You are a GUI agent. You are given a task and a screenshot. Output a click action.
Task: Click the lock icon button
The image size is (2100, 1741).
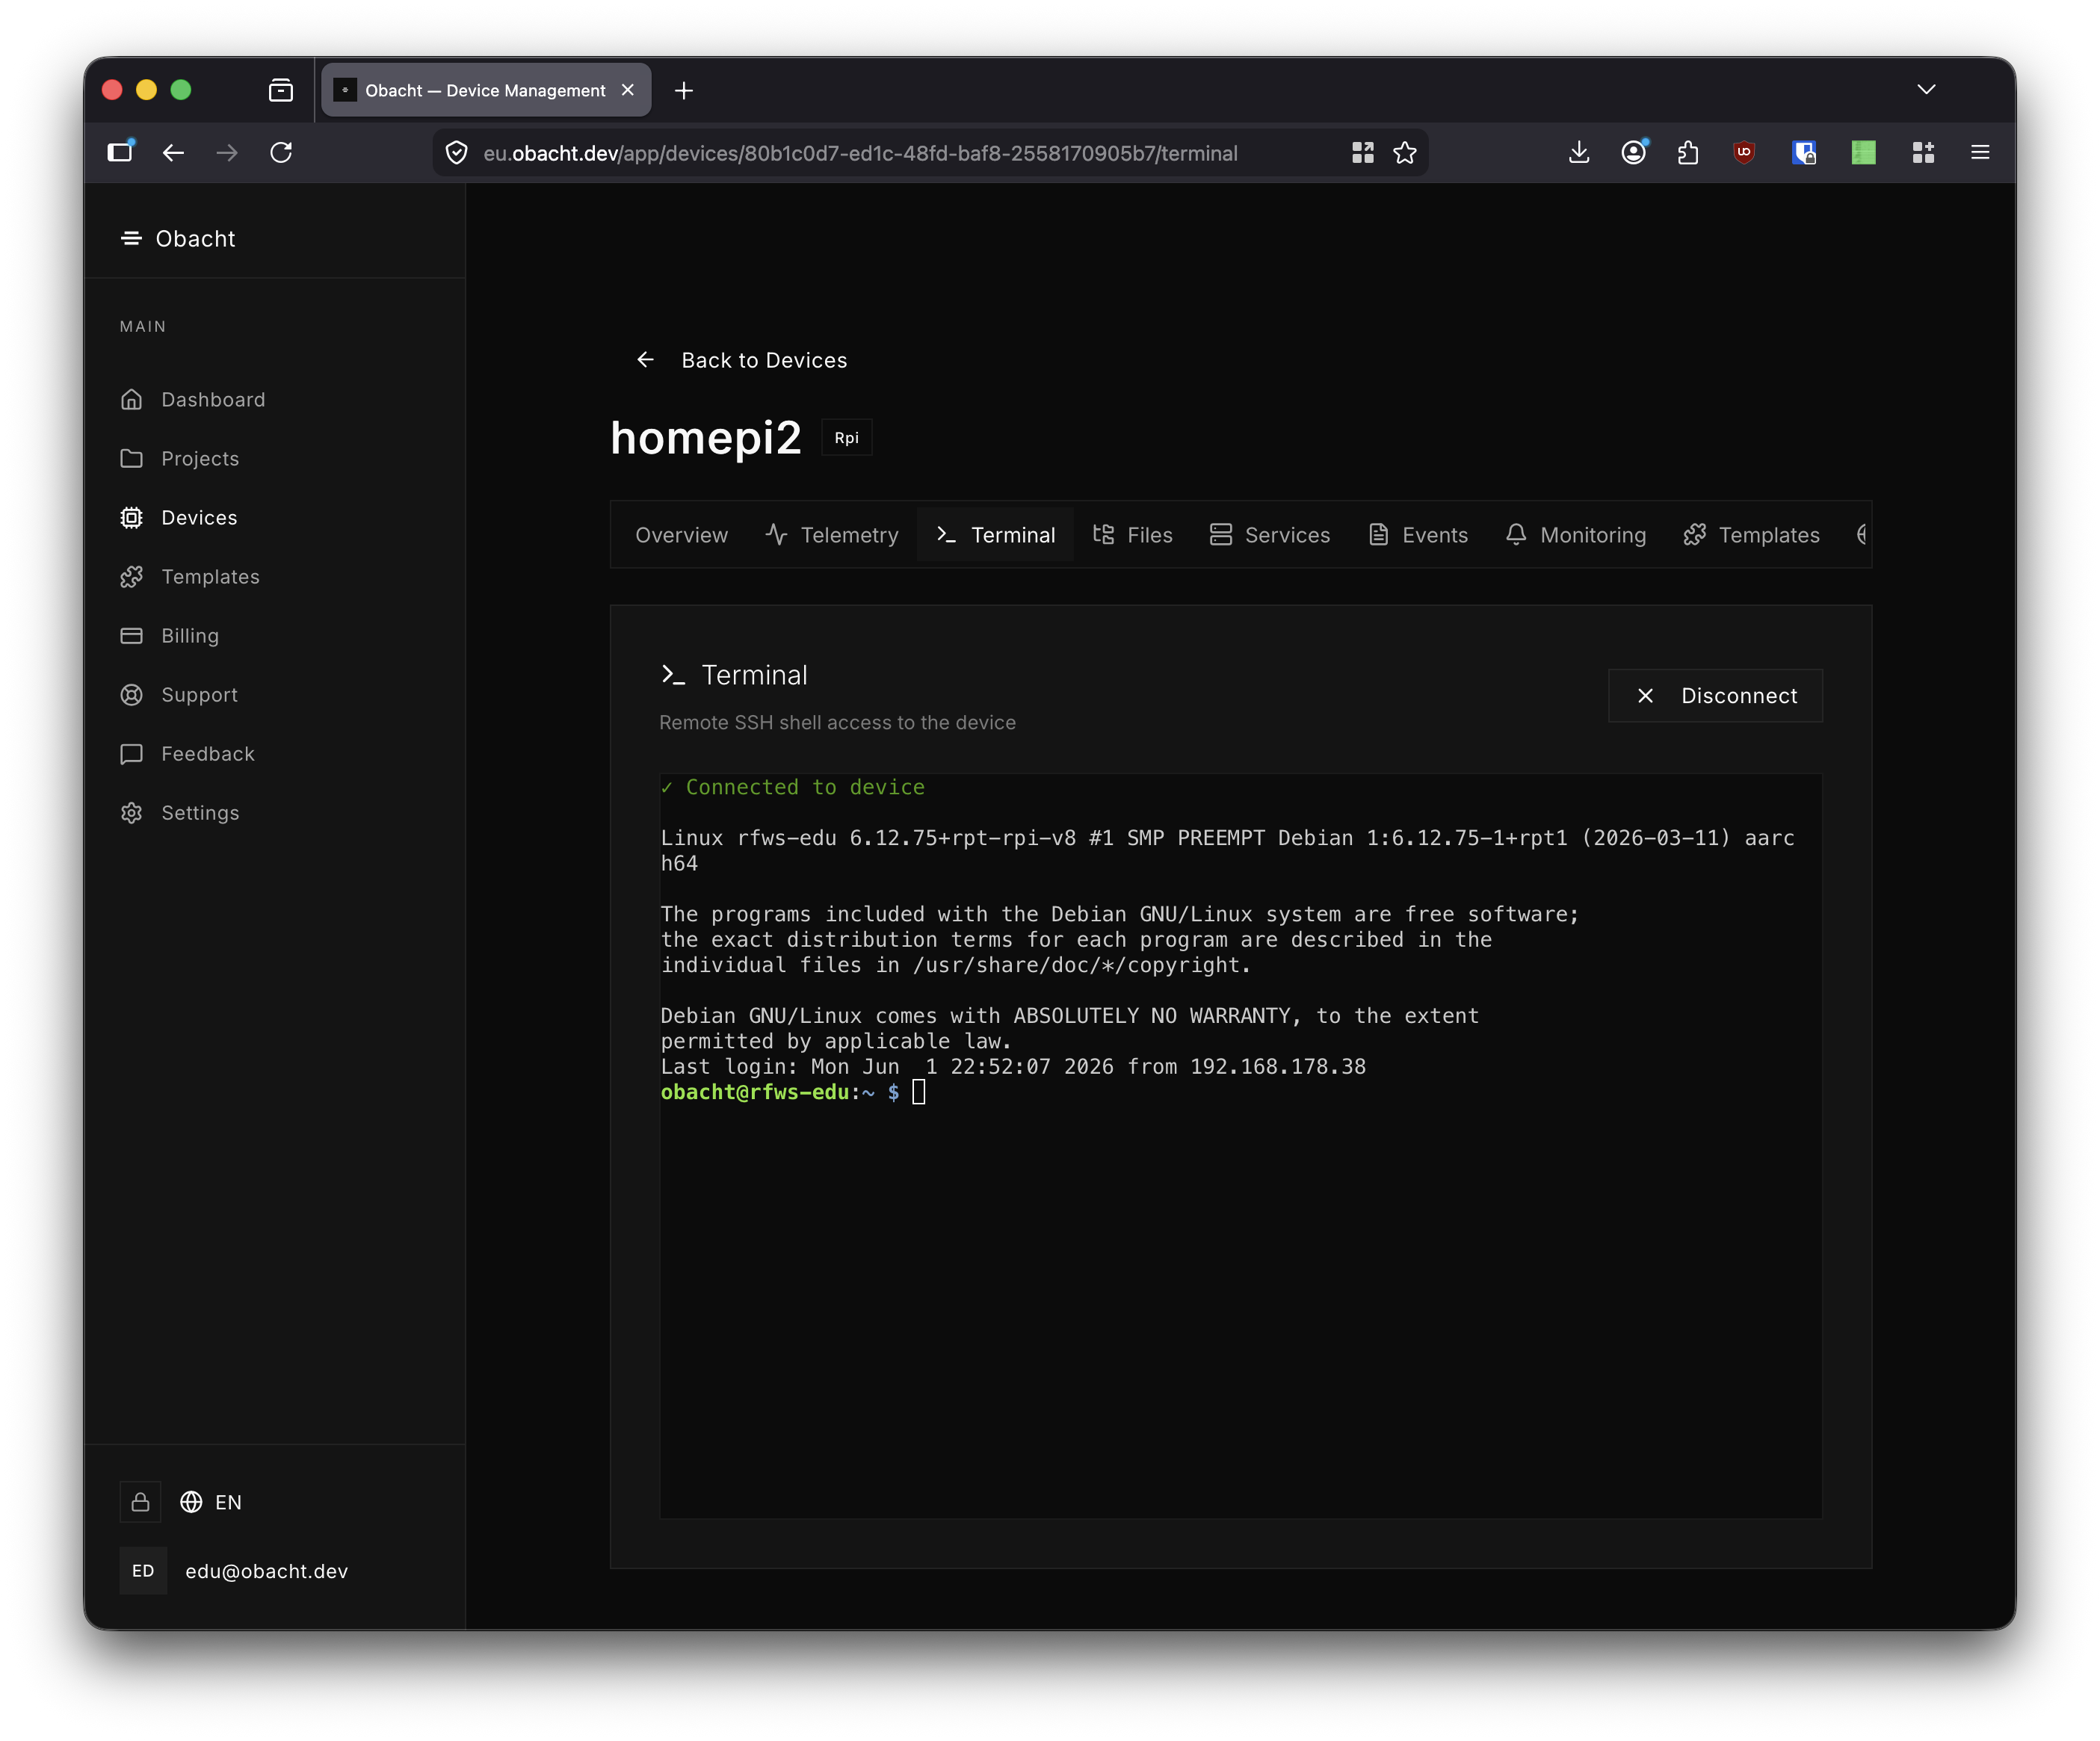pos(141,1502)
